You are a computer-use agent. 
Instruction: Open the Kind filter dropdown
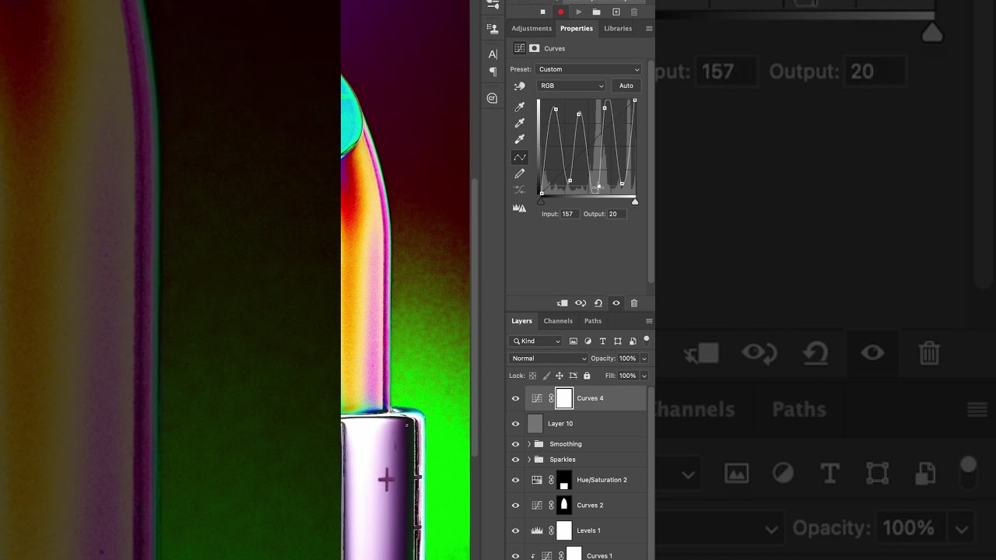click(536, 341)
